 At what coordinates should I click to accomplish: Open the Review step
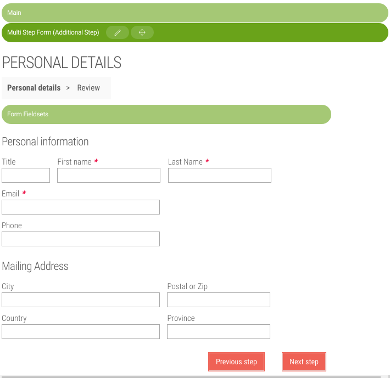(88, 88)
